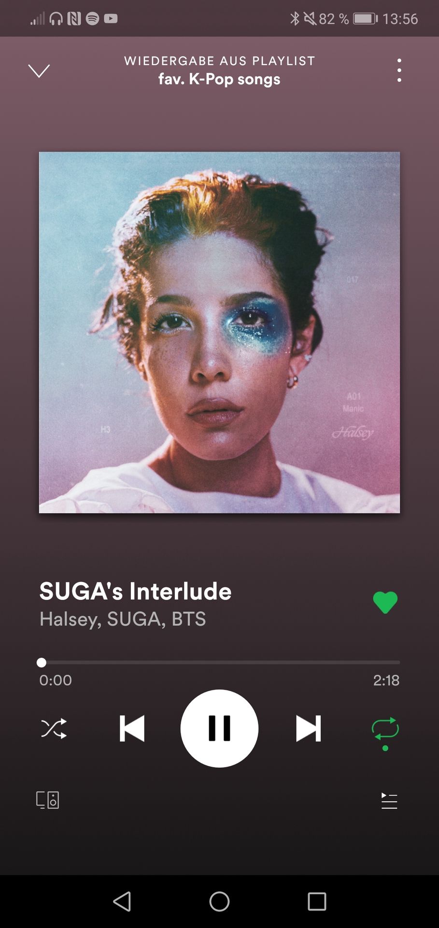
Task: Open the fav. K-Pop songs playlist
Action: click(x=219, y=79)
